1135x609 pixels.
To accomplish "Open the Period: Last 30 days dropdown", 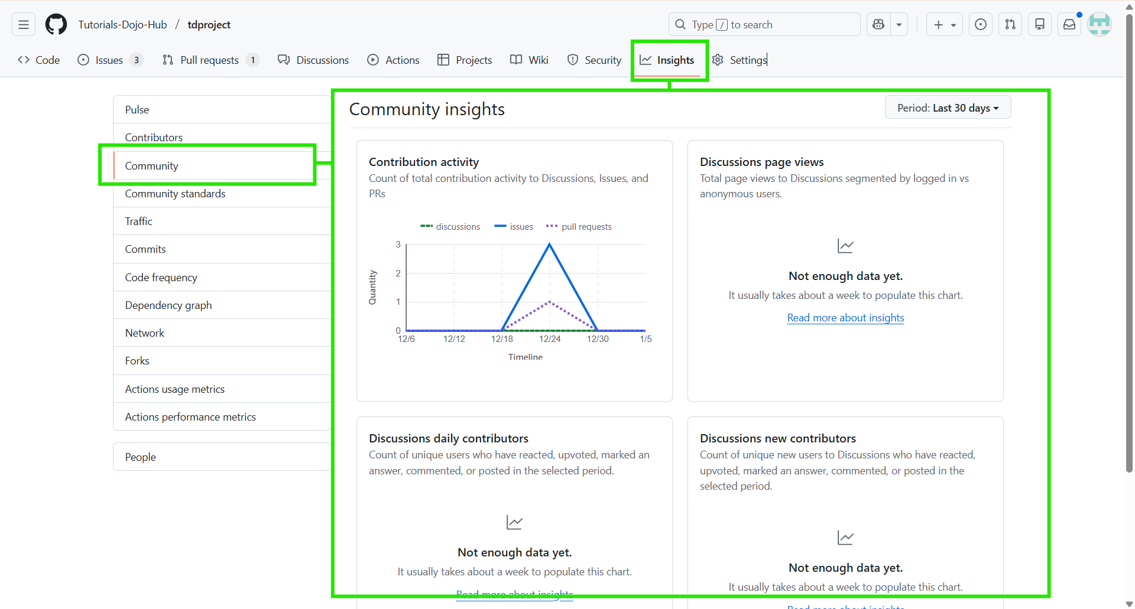I will pos(947,108).
